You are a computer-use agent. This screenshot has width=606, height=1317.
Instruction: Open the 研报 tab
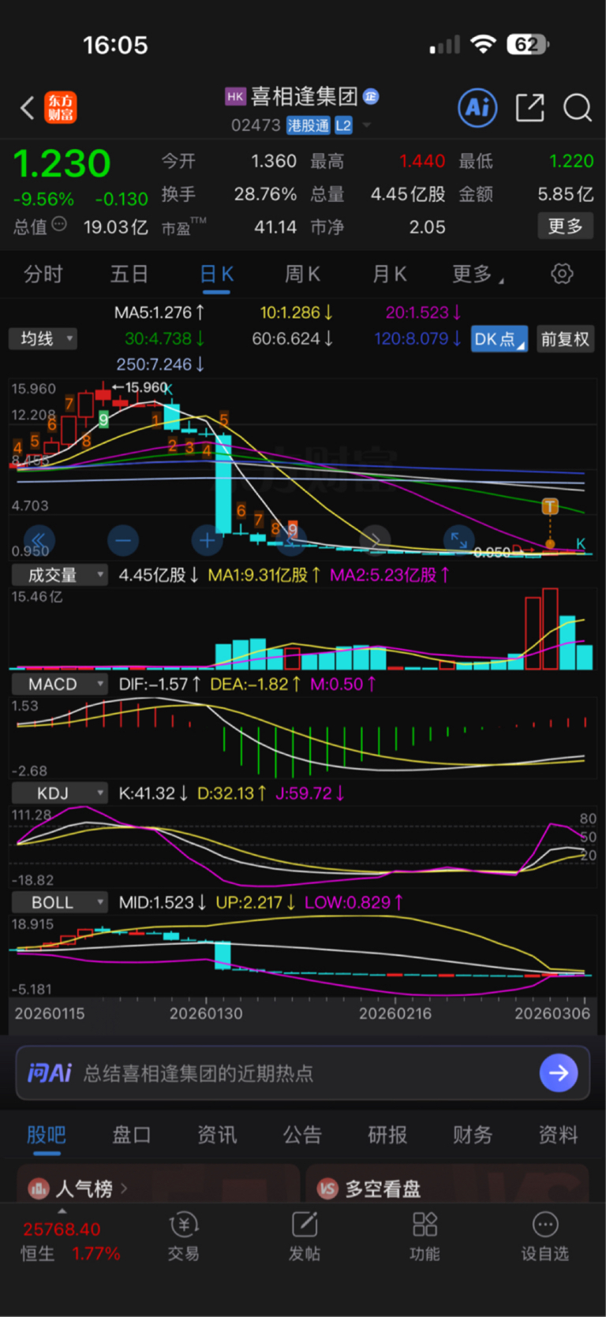(387, 1135)
